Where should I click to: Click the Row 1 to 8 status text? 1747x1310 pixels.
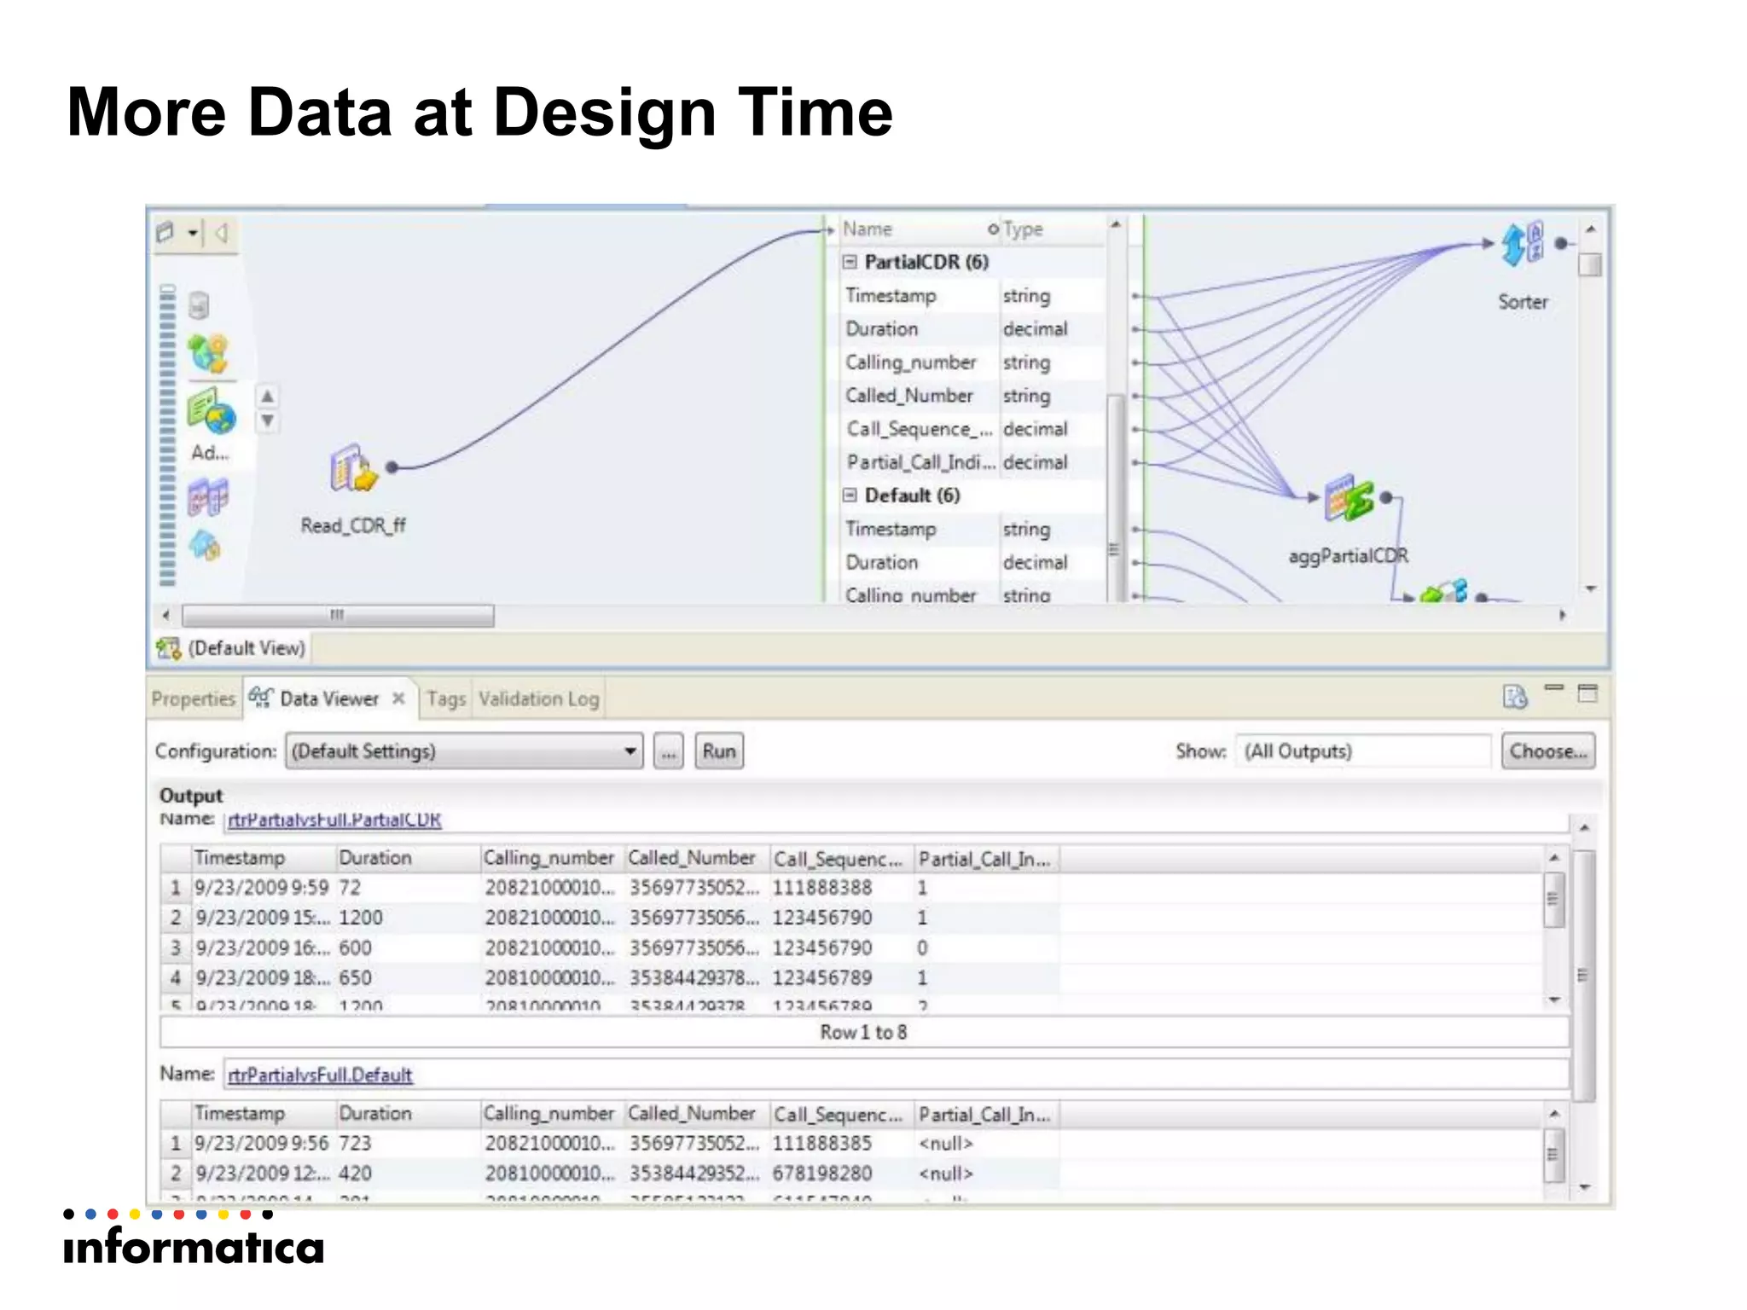tap(863, 1033)
